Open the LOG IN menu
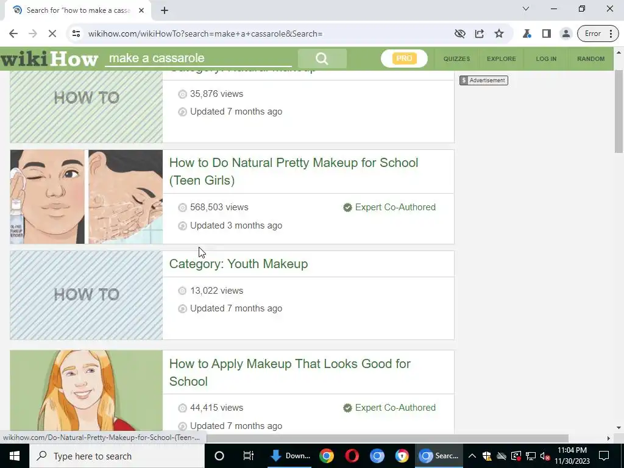The height and width of the screenshot is (468, 624). point(546,59)
